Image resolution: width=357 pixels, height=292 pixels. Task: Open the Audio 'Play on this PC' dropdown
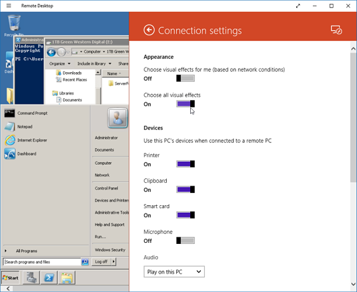pos(174,271)
